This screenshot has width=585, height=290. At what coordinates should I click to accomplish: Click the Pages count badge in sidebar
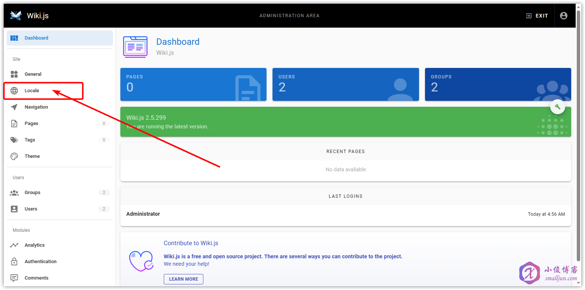pos(104,124)
